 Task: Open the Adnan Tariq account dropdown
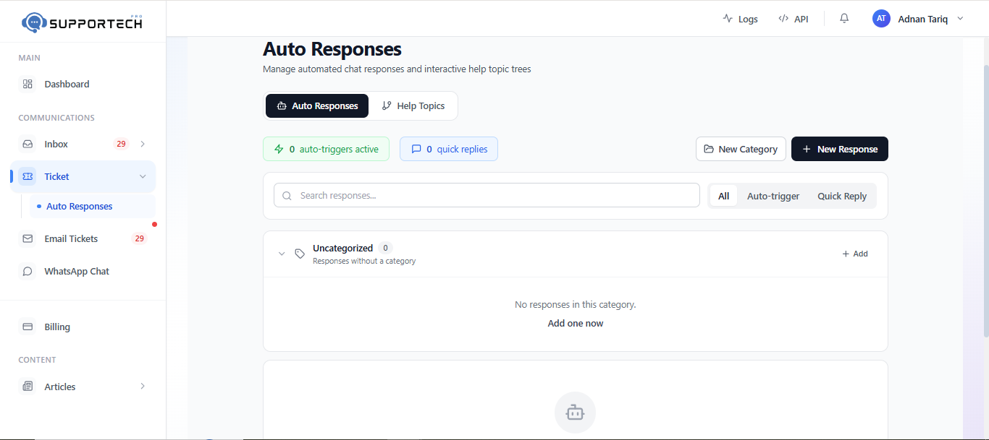(x=919, y=19)
